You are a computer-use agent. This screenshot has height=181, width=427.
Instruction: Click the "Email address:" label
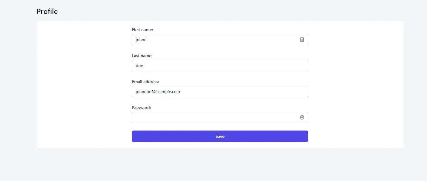(145, 82)
